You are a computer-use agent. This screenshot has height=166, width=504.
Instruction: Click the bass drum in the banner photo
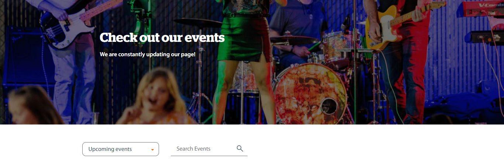(310, 94)
